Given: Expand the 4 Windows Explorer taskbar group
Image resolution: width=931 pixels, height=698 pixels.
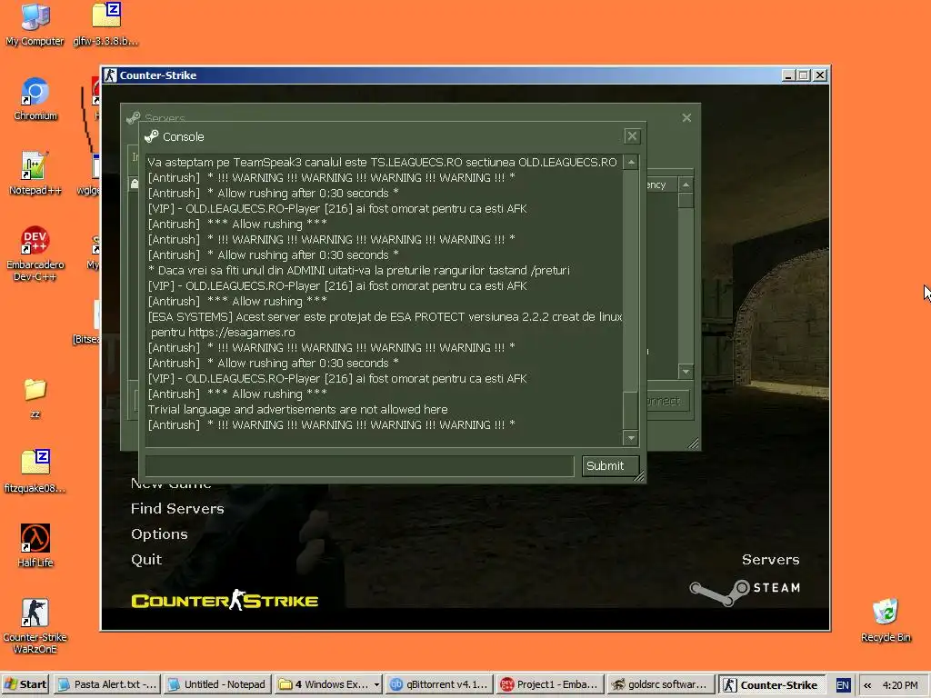Looking at the screenshot, I should [x=328, y=684].
